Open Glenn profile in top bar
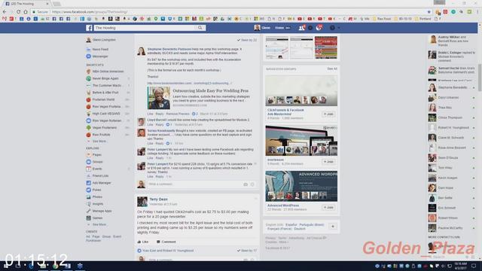This screenshot has height=271, width=482. [262, 28]
